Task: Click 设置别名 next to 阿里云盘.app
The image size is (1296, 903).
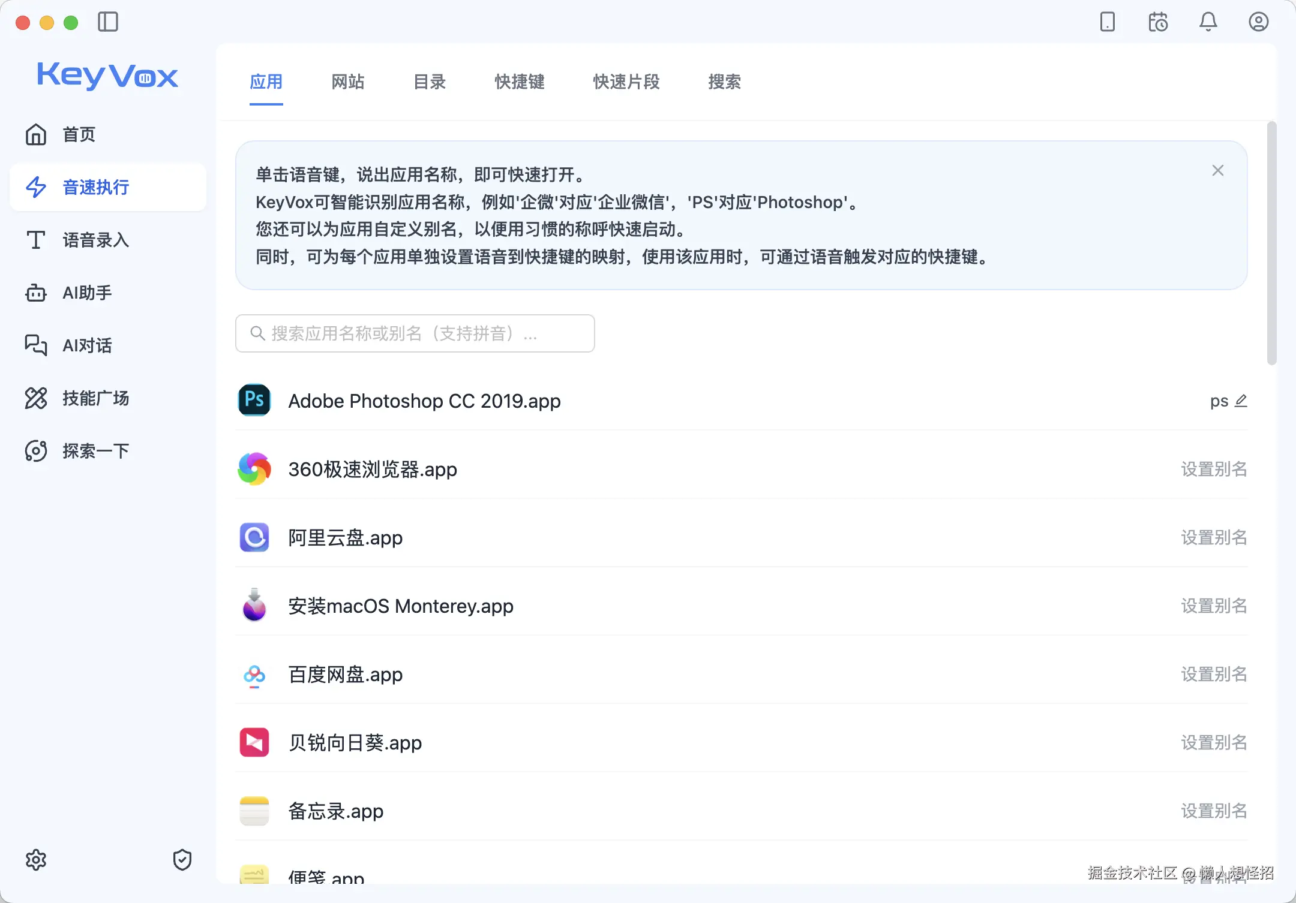Action: [1213, 538]
